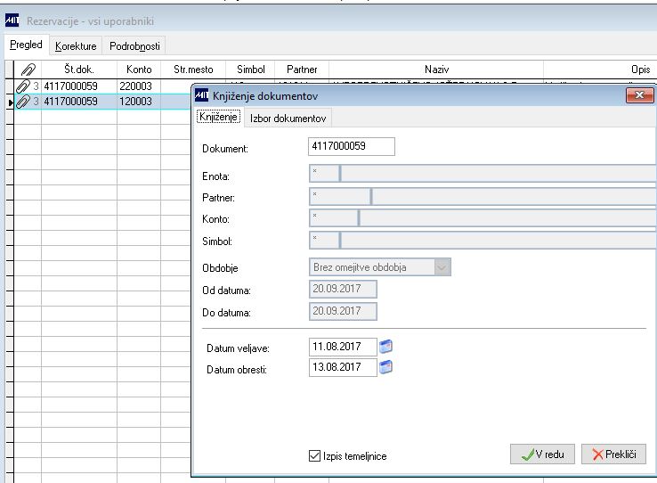Screen dimensions: 657x483
Task: Click the Datum veljave date field
Action: pos(342,347)
